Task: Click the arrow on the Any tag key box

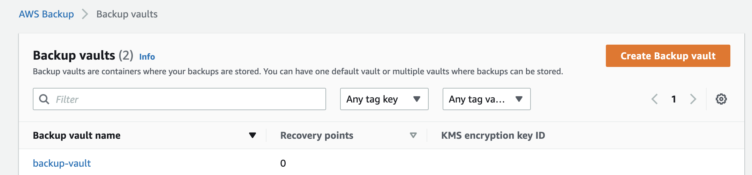Action: pos(416,99)
